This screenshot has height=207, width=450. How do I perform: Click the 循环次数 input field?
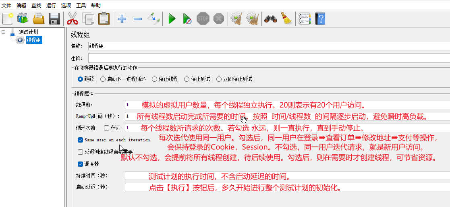pyautogui.click(x=287, y=128)
